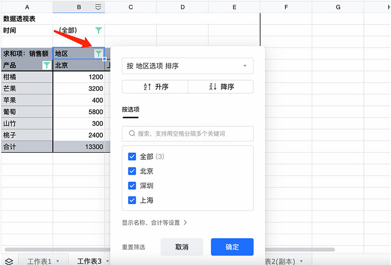Open the 表2(副本) tab dropdown arrow
This screenshot has height=265, width=391.
(x=301, y=261)
